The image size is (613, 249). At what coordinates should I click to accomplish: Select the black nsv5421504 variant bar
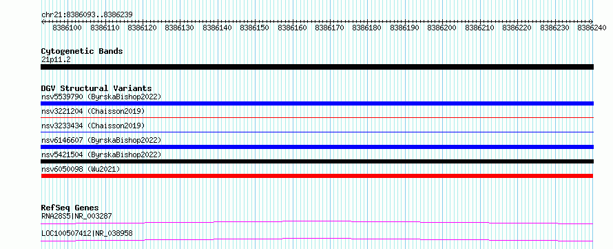click(317, 161)
